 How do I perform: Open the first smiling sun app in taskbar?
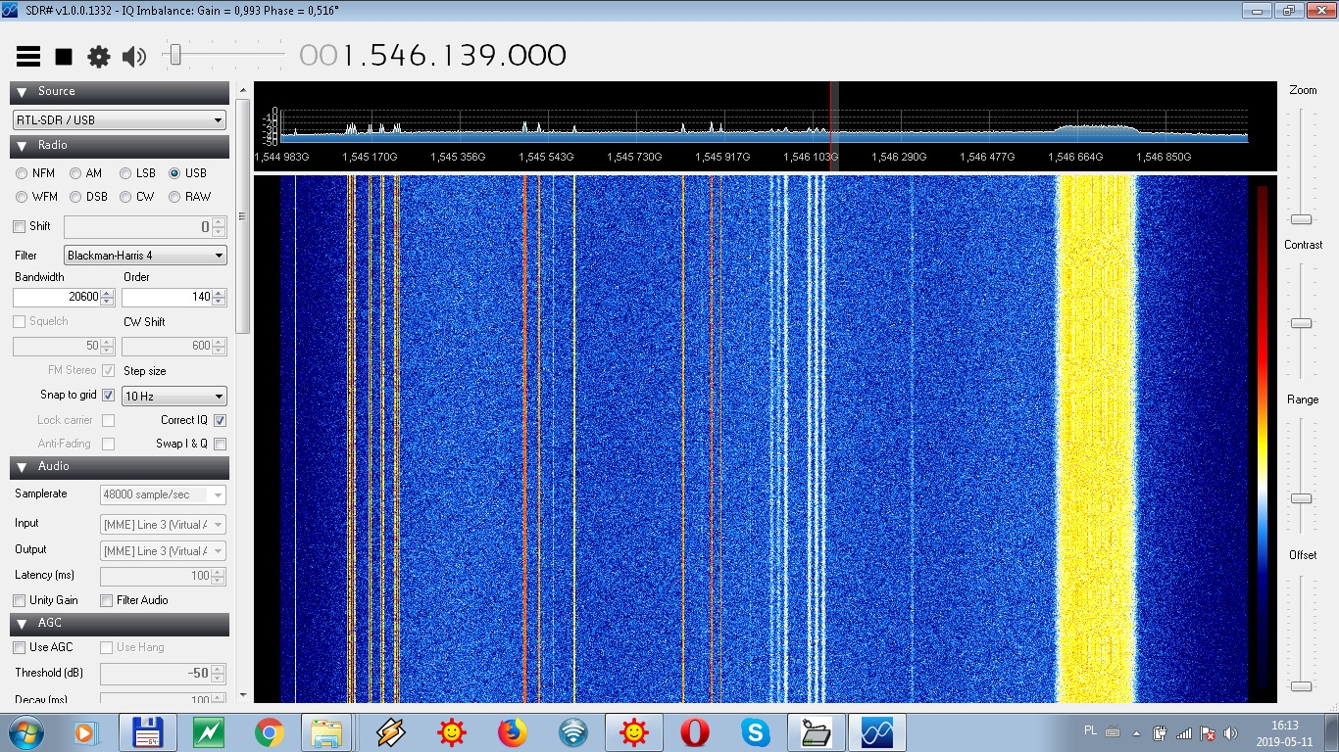coord(452,732)
